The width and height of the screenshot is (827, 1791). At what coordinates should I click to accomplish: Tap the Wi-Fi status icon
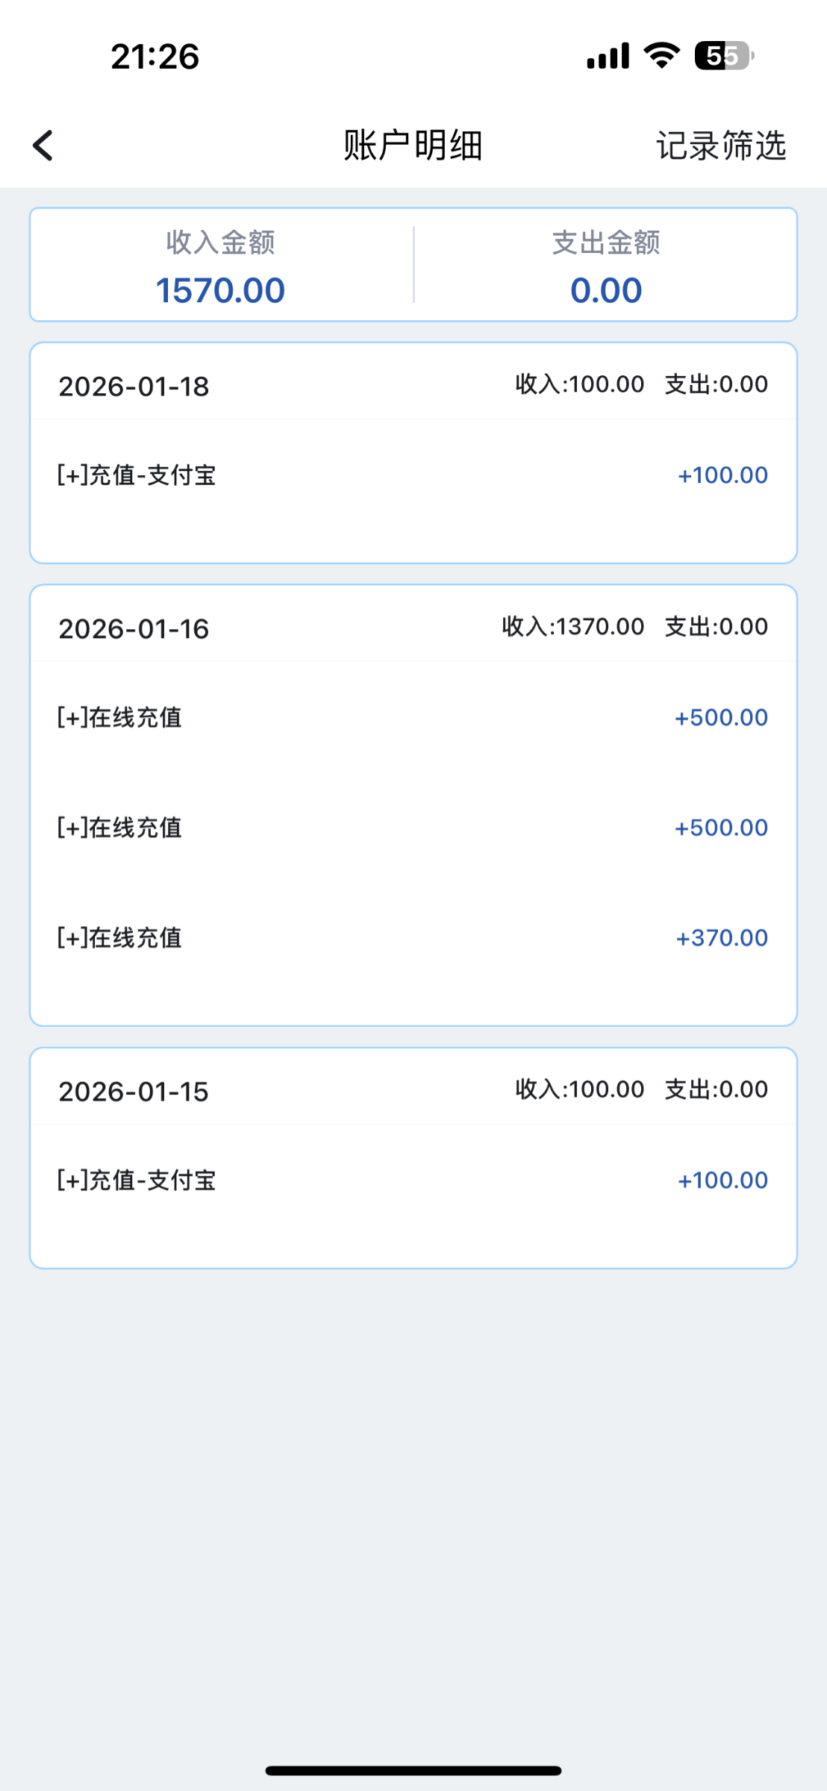click(x=661, y=56)
